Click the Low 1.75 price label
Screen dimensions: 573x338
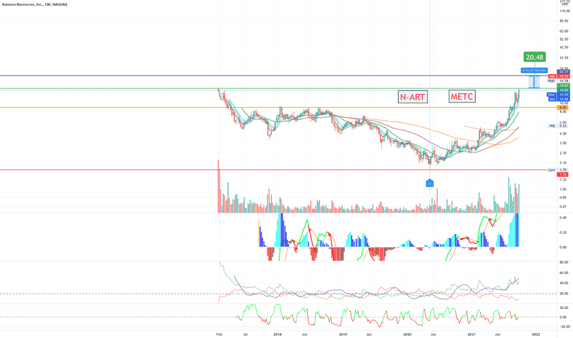(558, 170)
